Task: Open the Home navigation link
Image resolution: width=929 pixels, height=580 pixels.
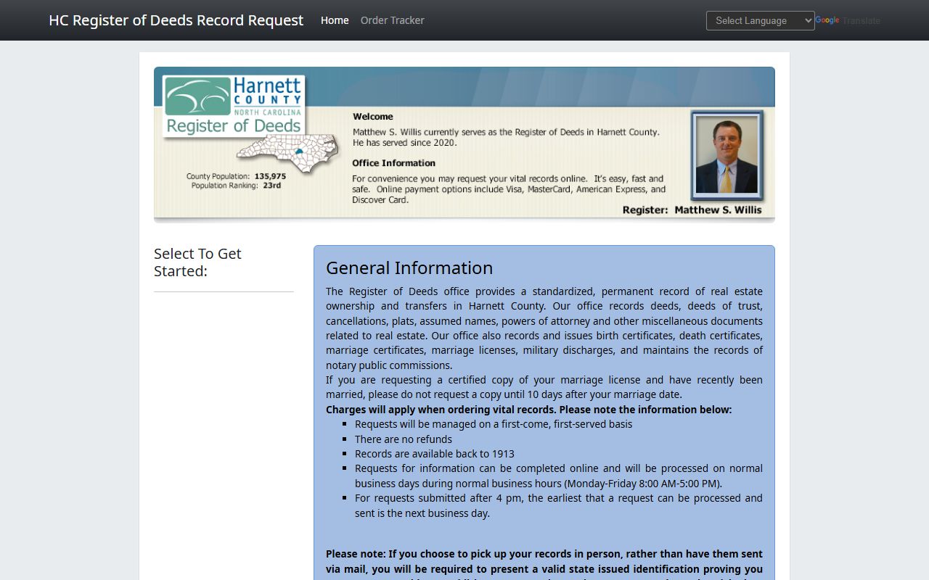Action: [x=335, y=20]
